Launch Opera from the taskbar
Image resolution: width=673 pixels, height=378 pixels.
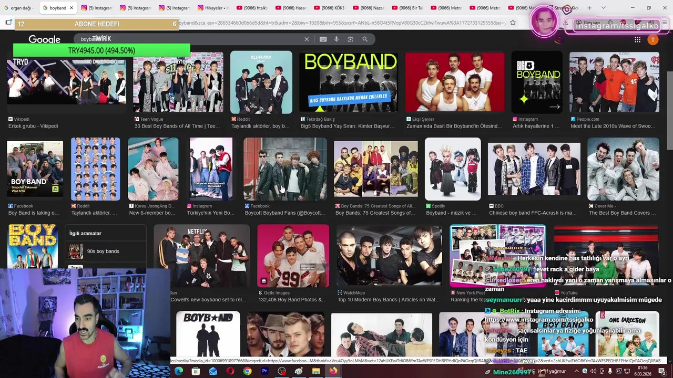point(230,371)
